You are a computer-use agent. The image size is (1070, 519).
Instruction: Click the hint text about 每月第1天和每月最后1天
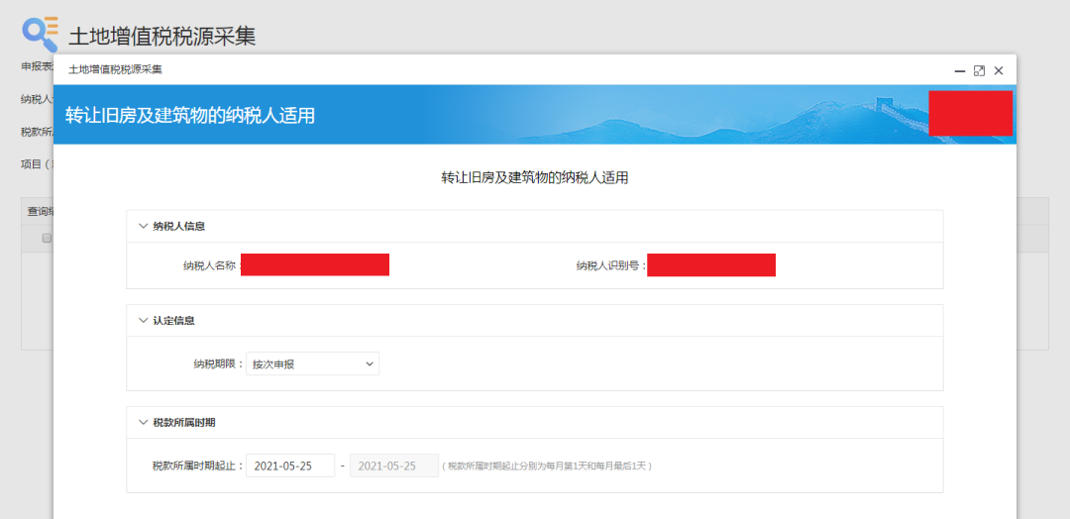(x=546, y=467)
